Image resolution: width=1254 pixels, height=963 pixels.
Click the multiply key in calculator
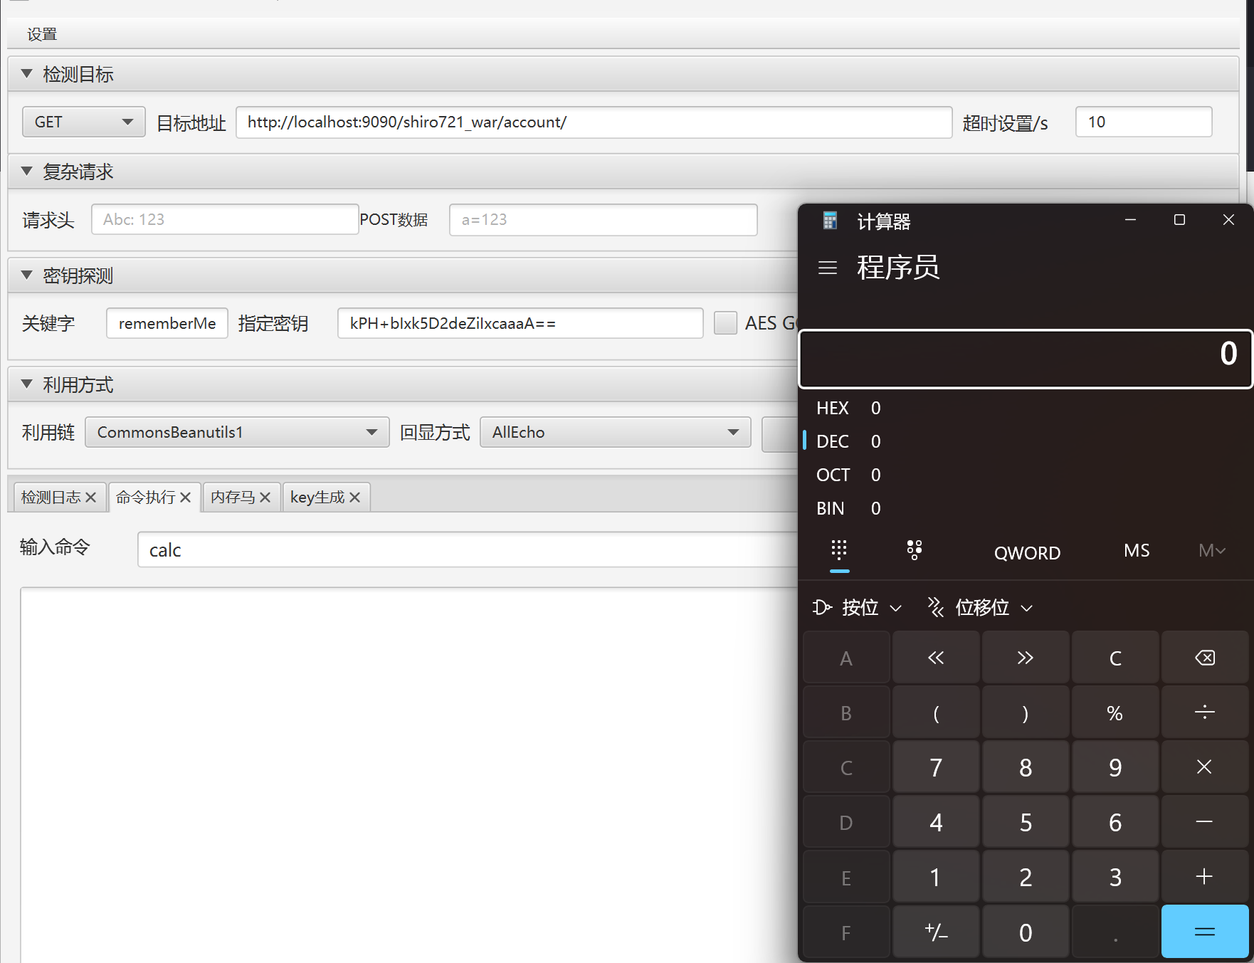(1205, 767)
